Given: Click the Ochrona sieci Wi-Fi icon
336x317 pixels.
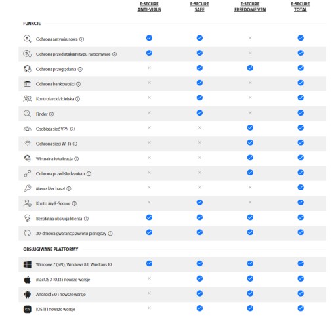Looking at the screenshot, I should (x=28, y=144).
